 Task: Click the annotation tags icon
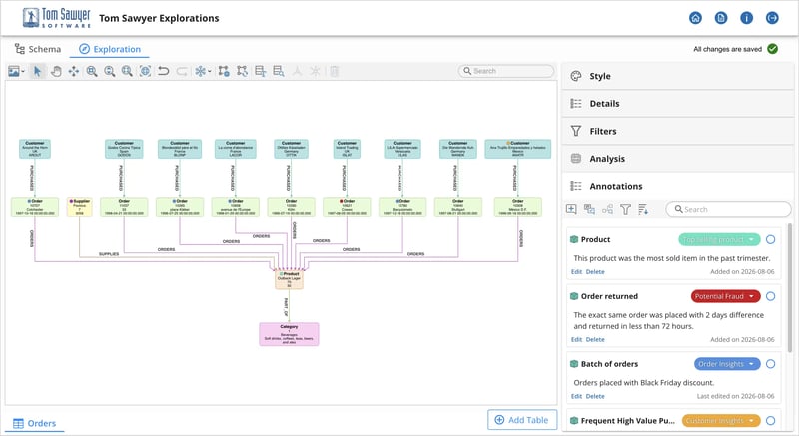[x=589, y=209]
